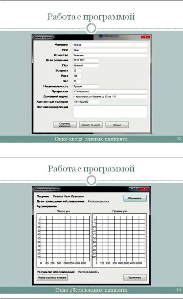The image size is (183, 299).
Task: Click the Рост field showing 185
Action: point(77,76)
